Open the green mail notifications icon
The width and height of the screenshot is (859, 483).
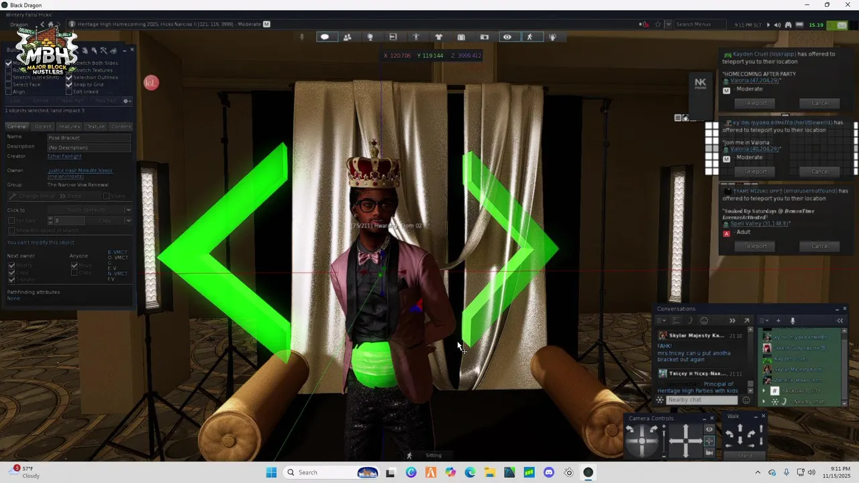(837, 25)
